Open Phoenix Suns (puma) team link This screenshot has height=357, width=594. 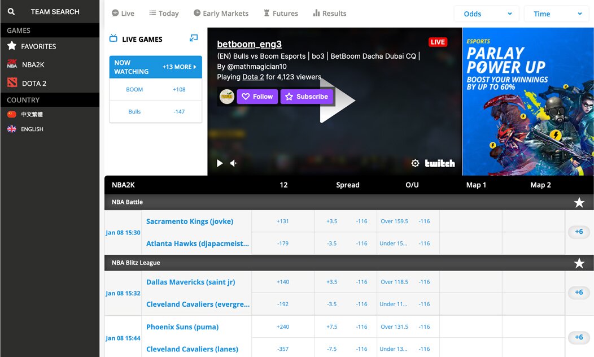click(x=182, y=327)
